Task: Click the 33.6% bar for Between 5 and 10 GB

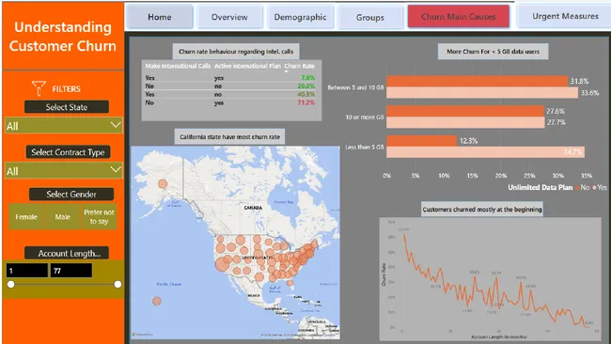Action: click(482, 93)
